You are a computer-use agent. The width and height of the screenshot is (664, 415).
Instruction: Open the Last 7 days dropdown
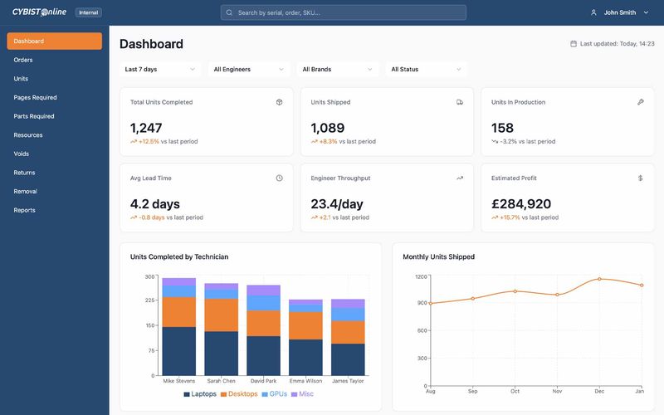pyautogui.click(x=160, y=70)
